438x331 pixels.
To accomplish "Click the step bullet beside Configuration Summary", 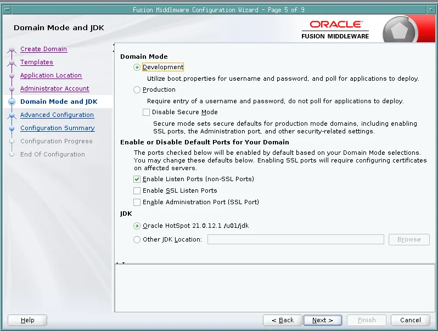I will coord(12,128).
